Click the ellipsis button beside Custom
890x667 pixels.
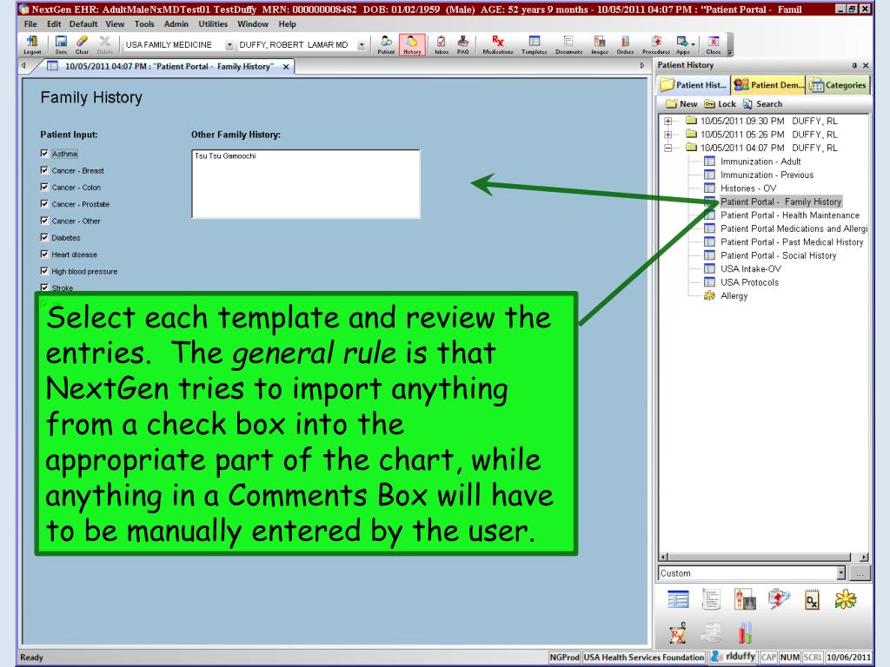[x=860, y=573]
